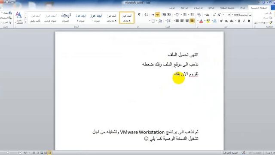The width and height of the screenshot is (275, 155).
Task: Toggle Bold formatting button
Action: tap(249, 21)
